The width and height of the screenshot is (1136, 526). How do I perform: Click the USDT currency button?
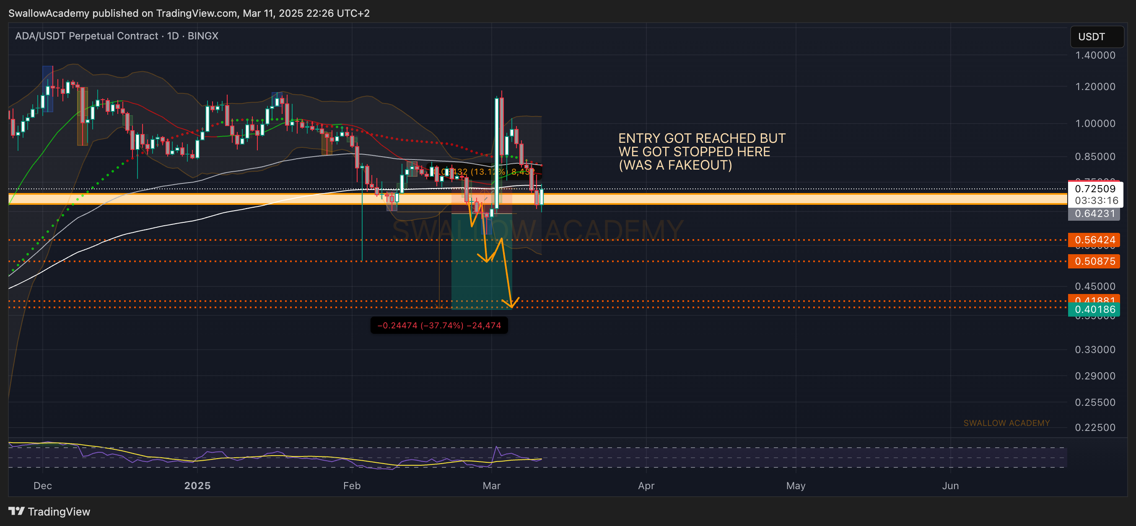[x=1097, y=36]
